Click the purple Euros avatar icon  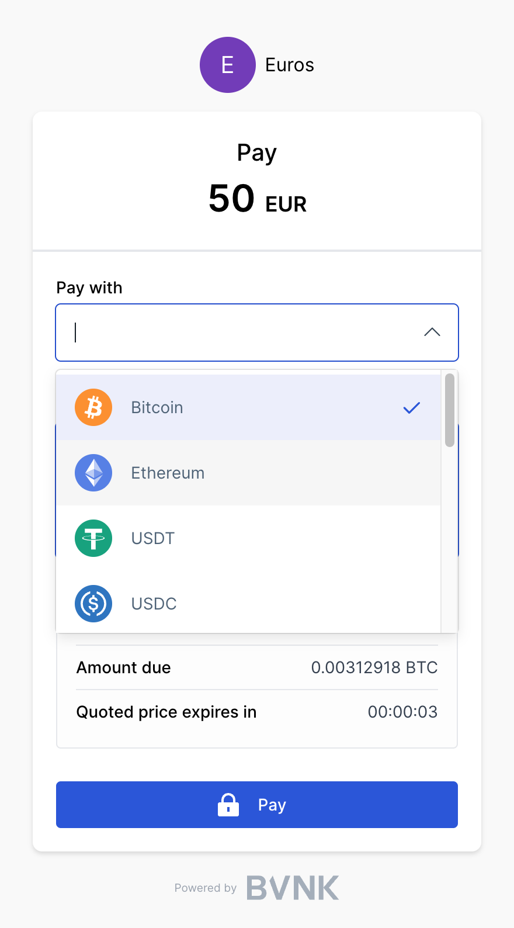click(228, 65)
